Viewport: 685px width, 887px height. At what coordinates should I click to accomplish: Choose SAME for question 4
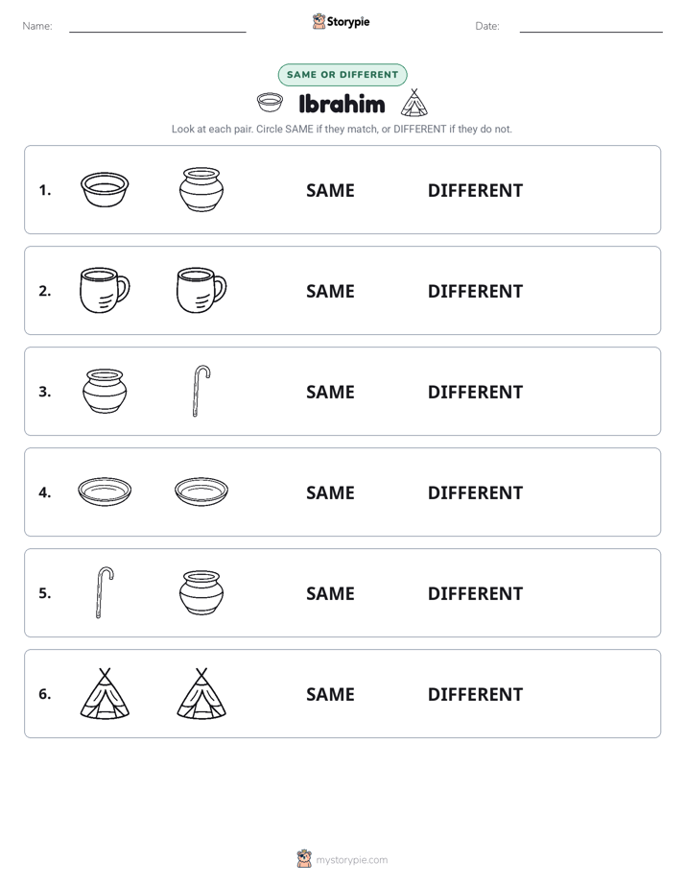[x=330, y=492]
